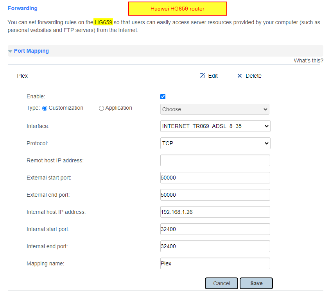Click the Forwarding page heading
This screenshot has height=297, width=330.
23,8
